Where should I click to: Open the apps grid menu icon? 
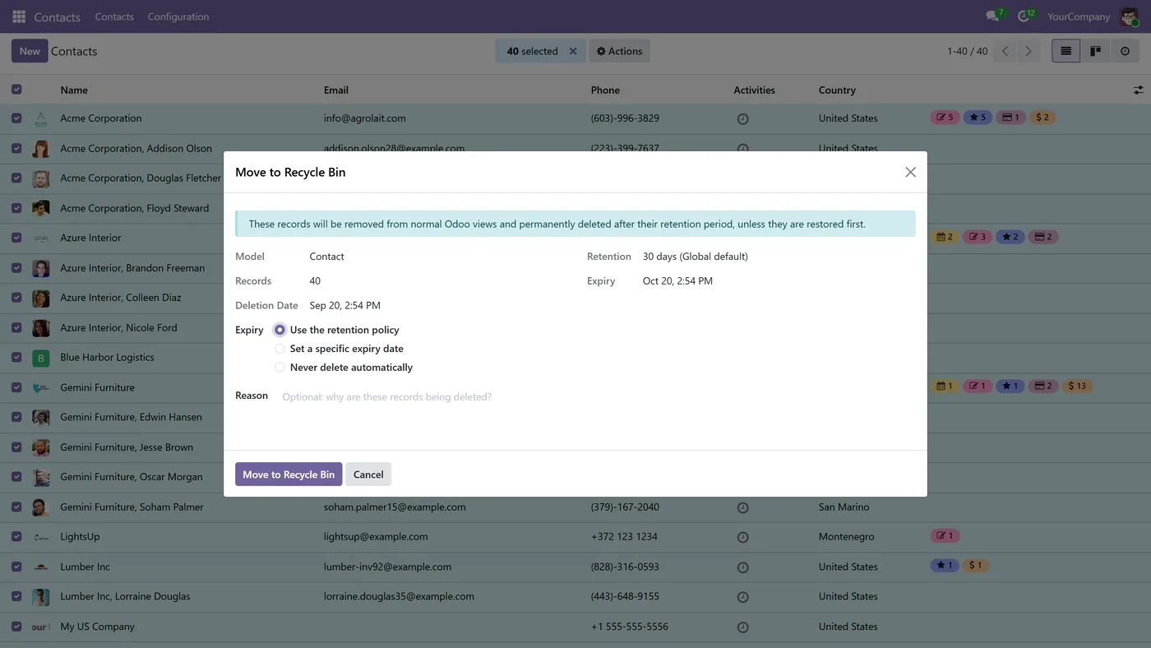(x=19, y=16)
